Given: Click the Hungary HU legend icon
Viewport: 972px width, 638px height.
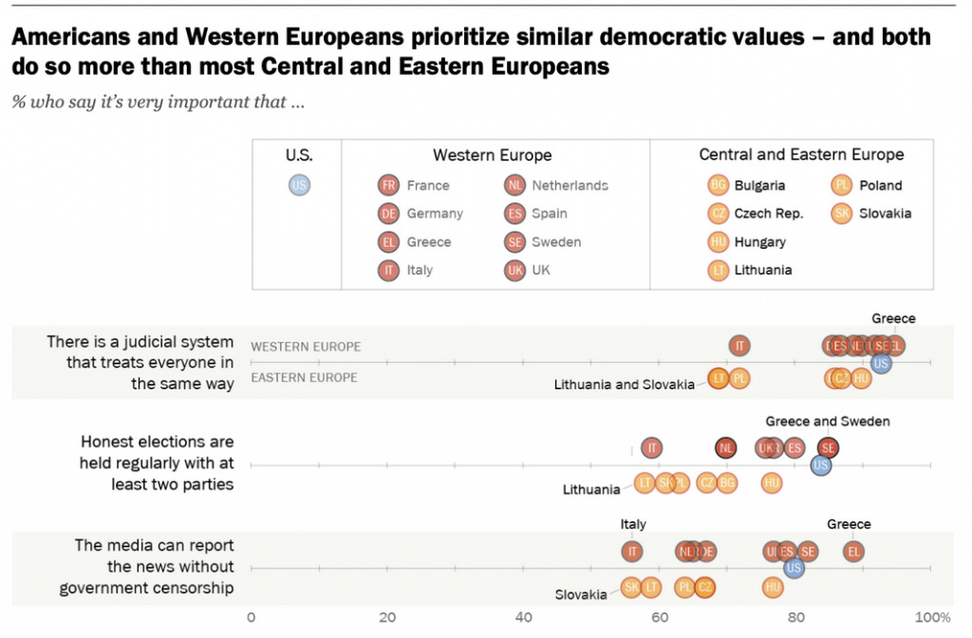Looking at the screenshot, I should [719, 242].
